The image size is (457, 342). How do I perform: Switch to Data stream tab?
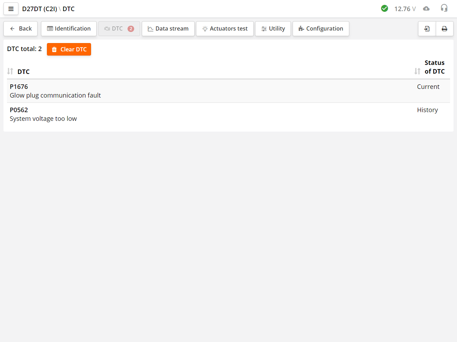[x=168, y=29]
